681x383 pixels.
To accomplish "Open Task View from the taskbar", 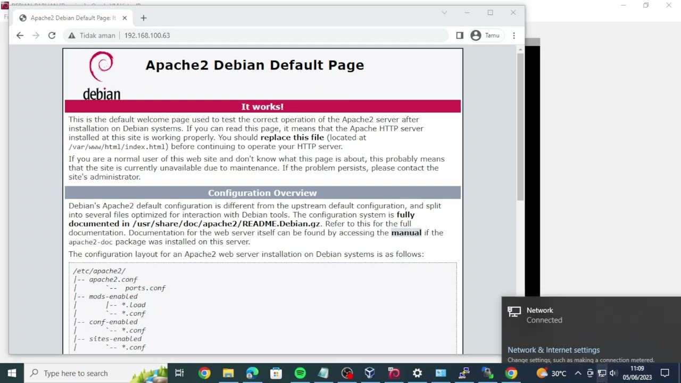I will [179, 373].
